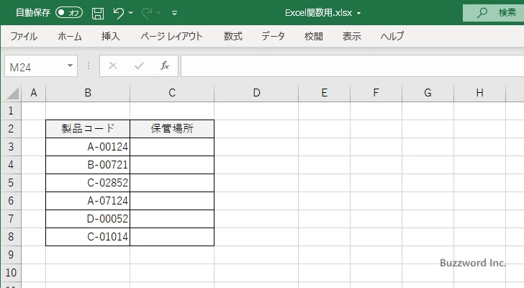Click empty 保管場所 cell beside C-01014
The height and width of the screenshot is (288, 524).
172,237
